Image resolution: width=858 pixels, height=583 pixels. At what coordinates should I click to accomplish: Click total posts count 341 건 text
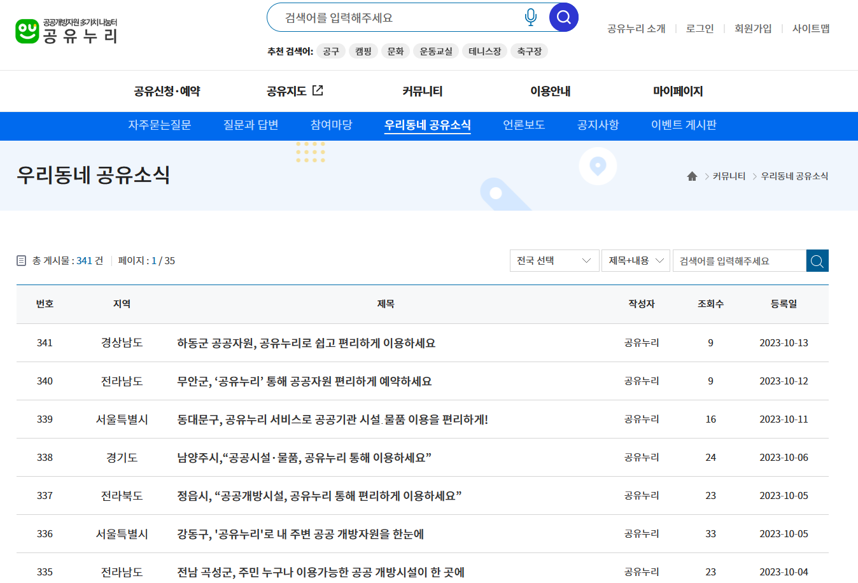67,261
